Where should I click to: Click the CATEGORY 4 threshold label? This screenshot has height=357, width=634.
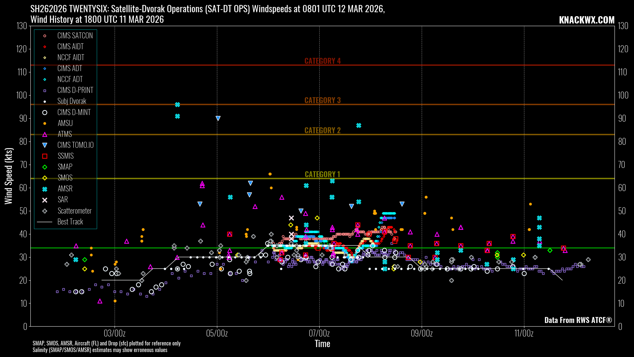point(322,61)
